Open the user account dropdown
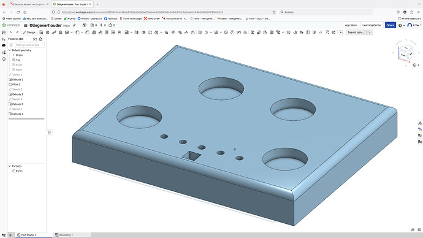 (415, 25)
